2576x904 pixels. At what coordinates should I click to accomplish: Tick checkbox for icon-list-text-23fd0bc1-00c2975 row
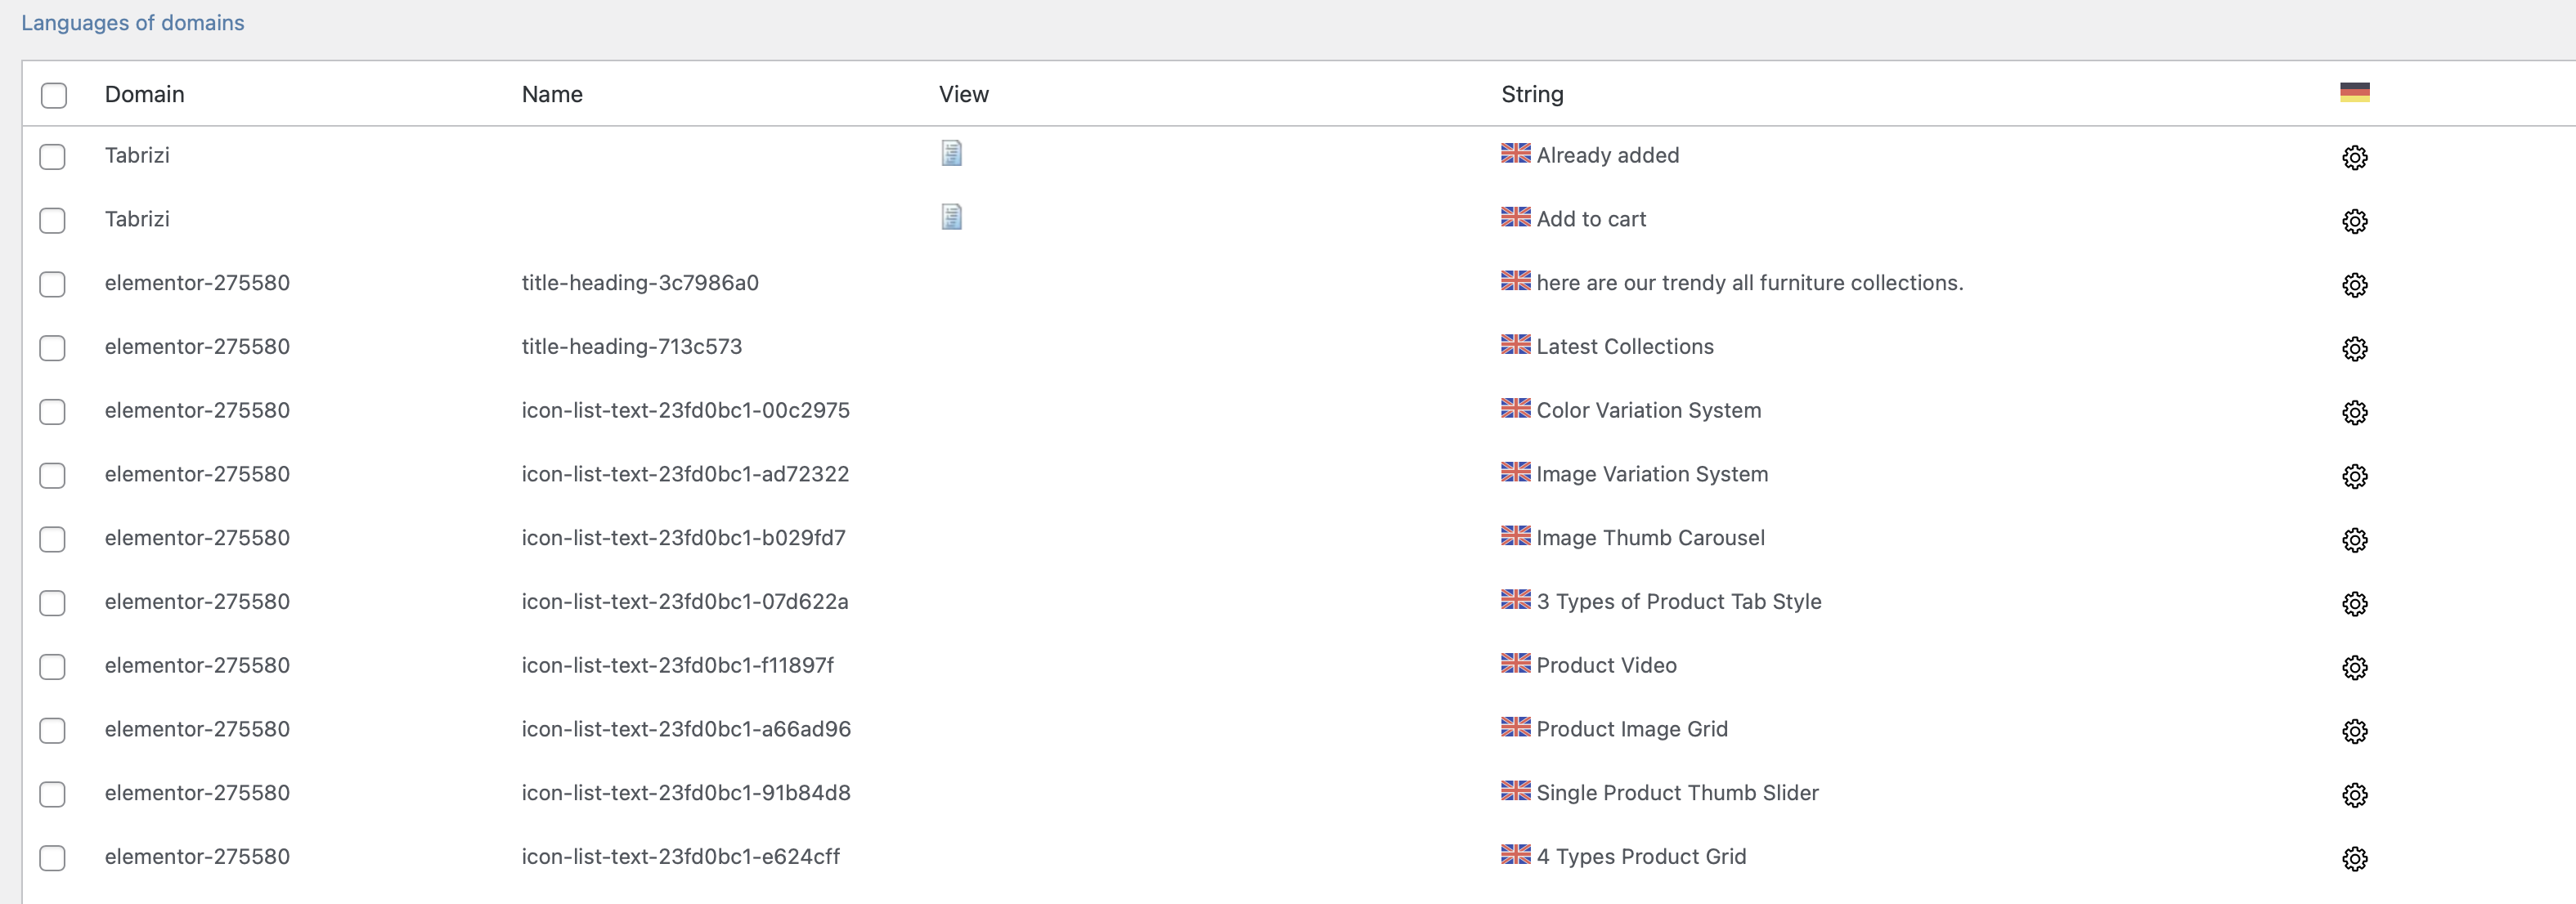click(52, 412)
